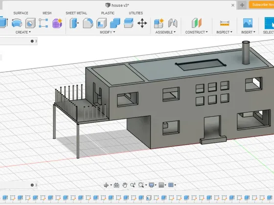The width and height of the screenshot is (274, 205).
Task: Open the PLASTIC tab
Action: (x=108, y=13)
